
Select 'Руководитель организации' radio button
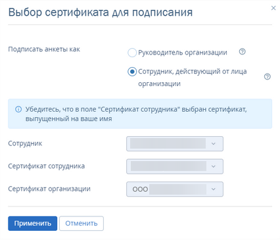point(132,53)
